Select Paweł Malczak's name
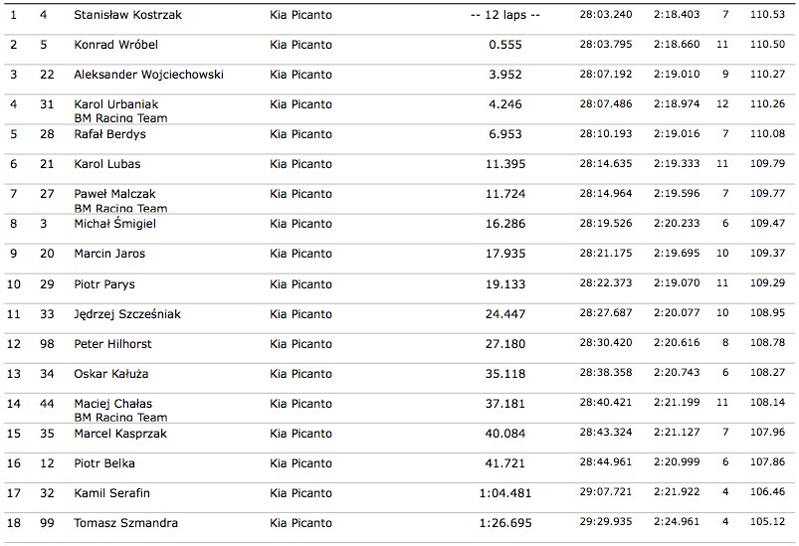The image size is (799, 546). [114, 194]
